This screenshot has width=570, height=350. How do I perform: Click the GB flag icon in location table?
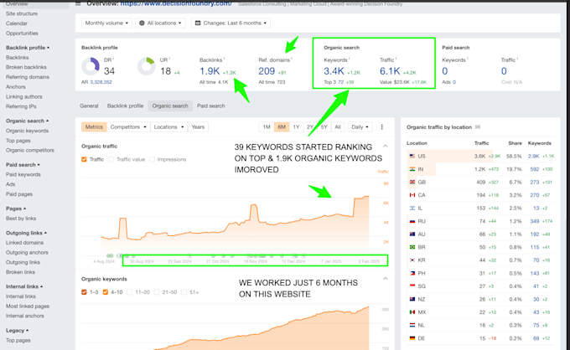pos(412,183)
